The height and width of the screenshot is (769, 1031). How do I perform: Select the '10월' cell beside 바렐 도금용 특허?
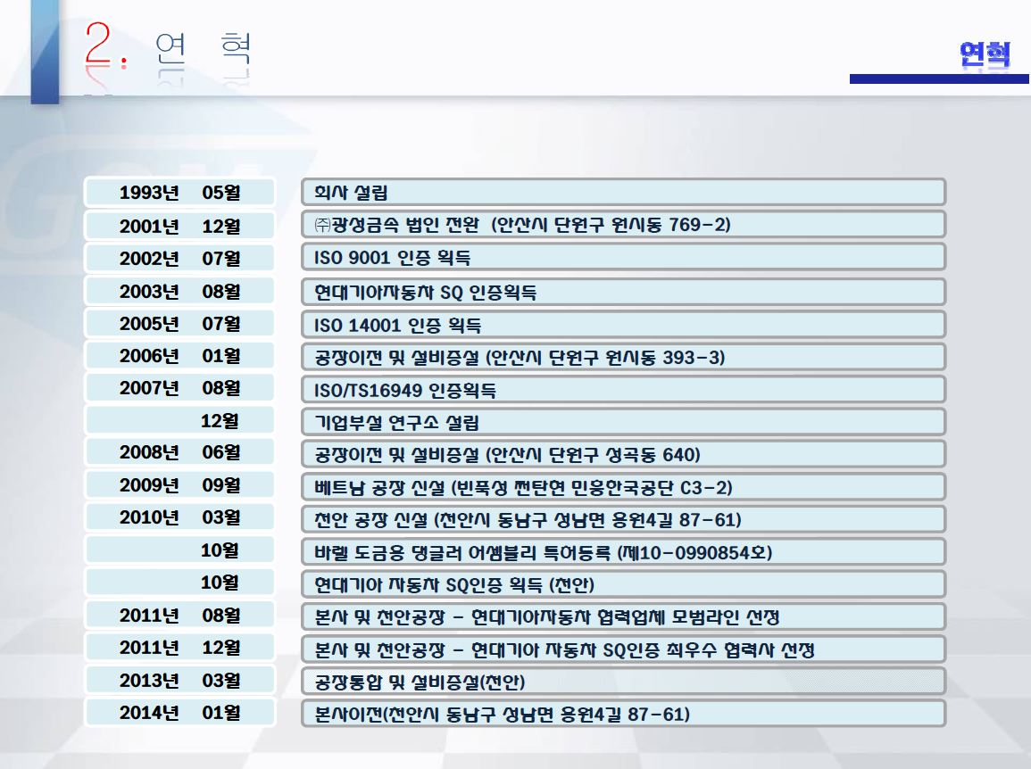pyautogui.click(x=179, y=550)
